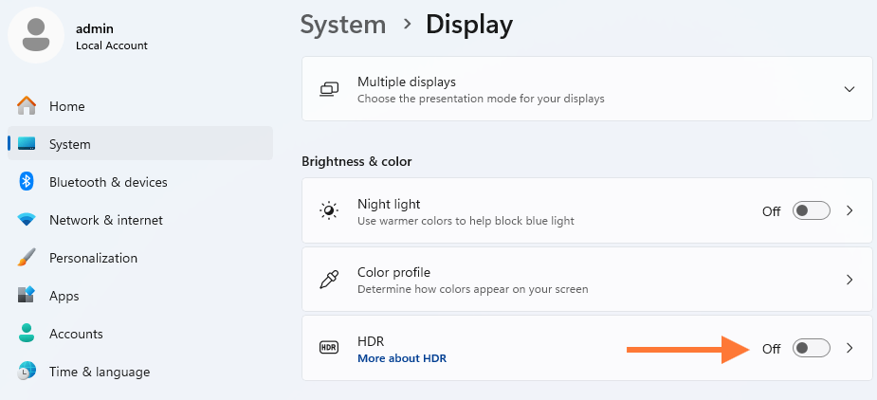
Task: Go to Personalization settings page
Action: (x=93, y=258)
